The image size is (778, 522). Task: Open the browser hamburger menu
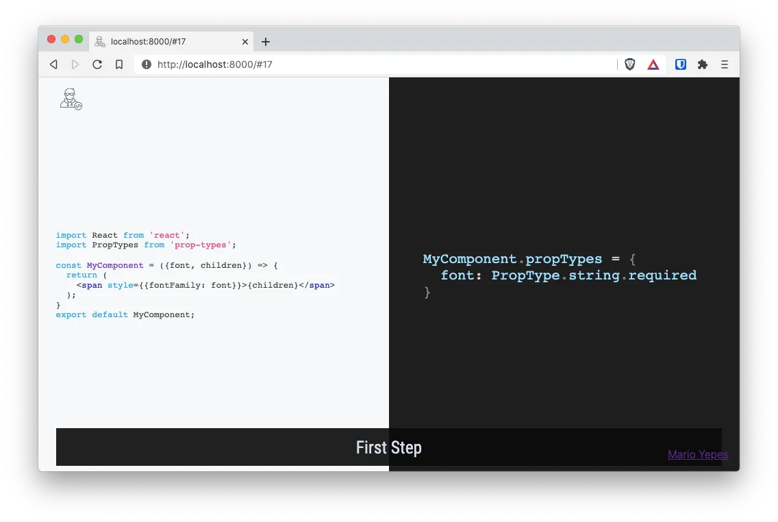(x=725, y=64)
